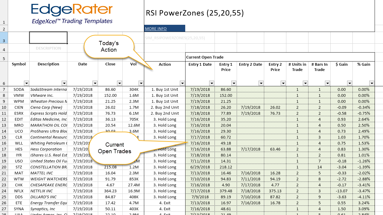Open the Action column filter dropdown

[182, 83]
